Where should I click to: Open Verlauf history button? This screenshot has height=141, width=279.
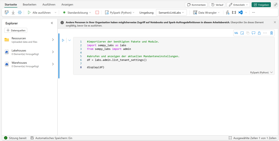217,5
